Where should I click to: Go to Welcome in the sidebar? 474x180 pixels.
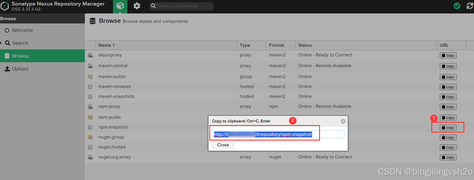click(x=22, y=30)
